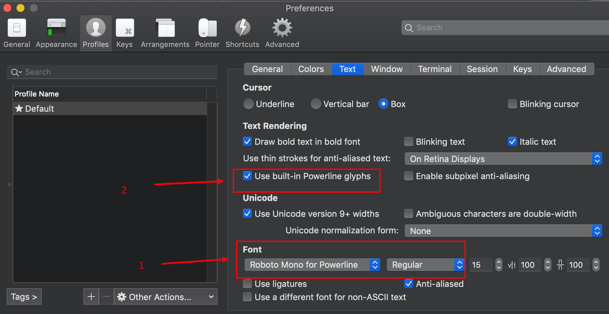Enable the Use ligatures checkbox

click(247, 284)
